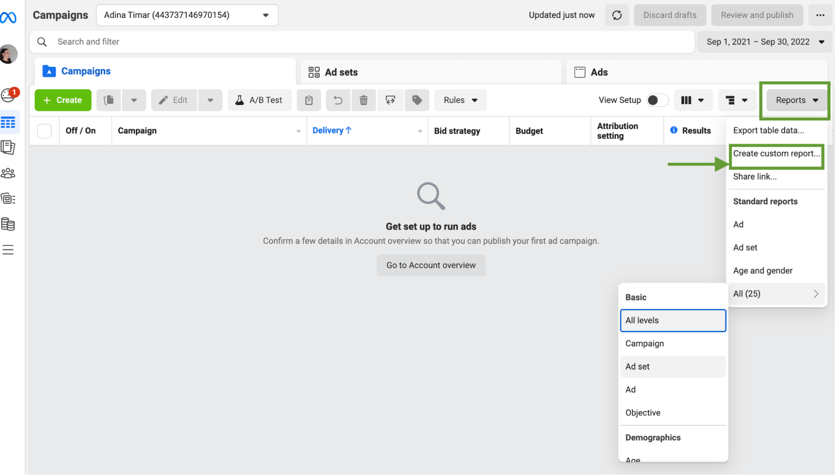Click the arrows icon beside the tag
Image resolution: width=835 pixels, height=475 pixels.
click(x=390, y=100)
